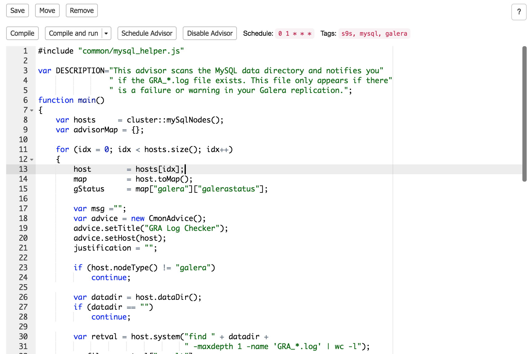Click the vertical scrollbar of the editor
The height and width of the screenshot is (354, 531).
coord(524,114)
